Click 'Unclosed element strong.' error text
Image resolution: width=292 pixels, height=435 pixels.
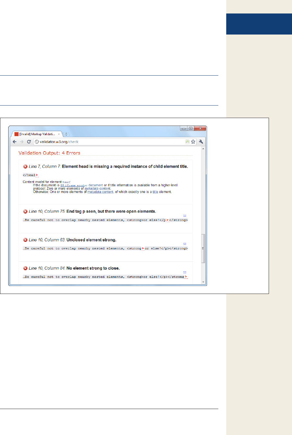coord(91,240)
